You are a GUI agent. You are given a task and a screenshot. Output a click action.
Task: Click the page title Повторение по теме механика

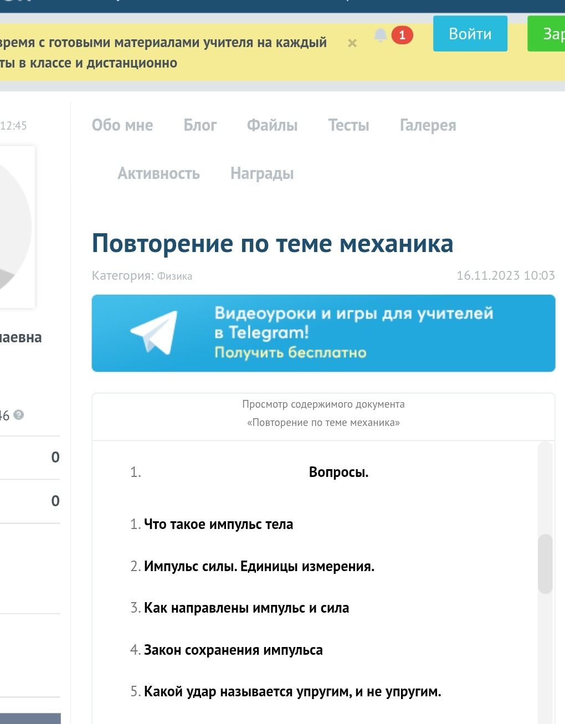pos(273,243)
